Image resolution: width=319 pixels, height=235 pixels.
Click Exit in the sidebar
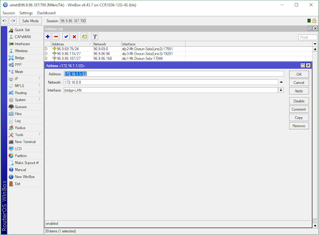[25, 184]
